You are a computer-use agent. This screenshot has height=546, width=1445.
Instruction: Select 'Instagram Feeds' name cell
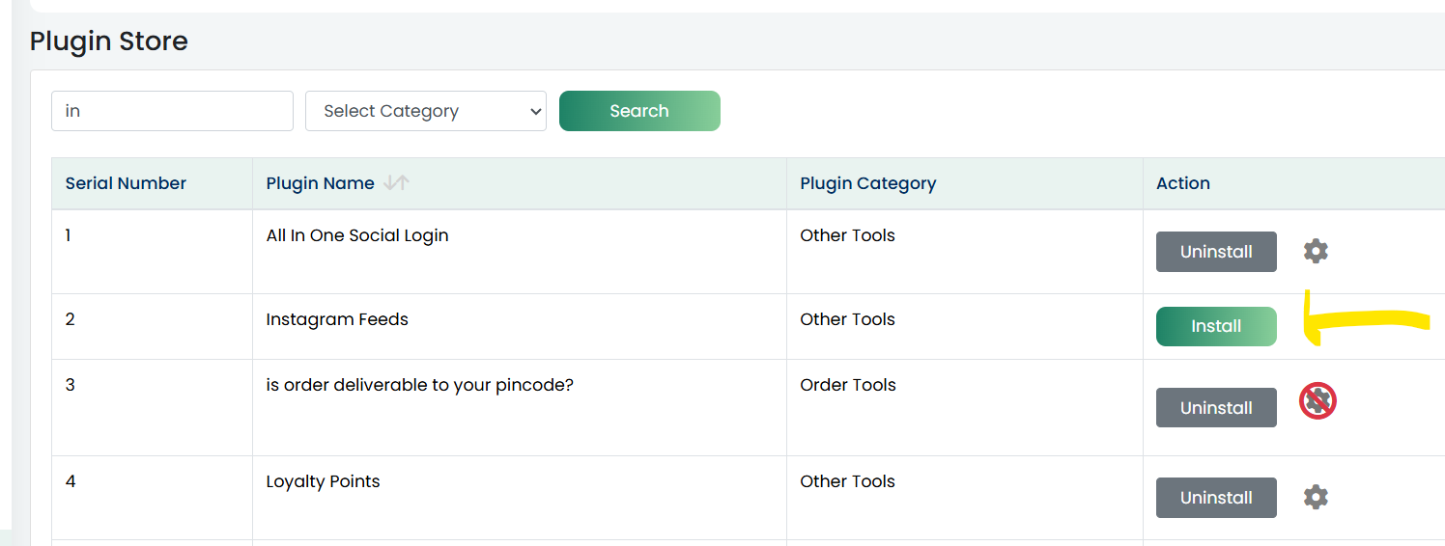520,327
